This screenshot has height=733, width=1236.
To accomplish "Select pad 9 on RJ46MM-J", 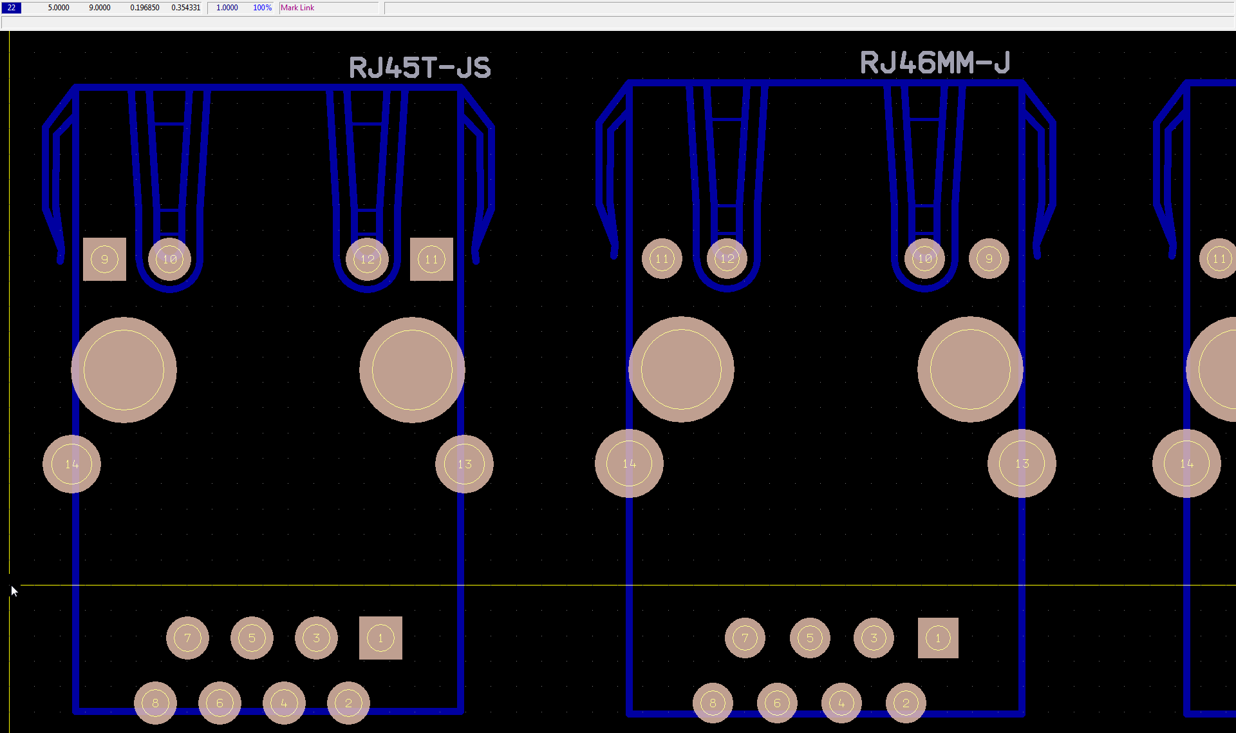I will coord(989,259).
